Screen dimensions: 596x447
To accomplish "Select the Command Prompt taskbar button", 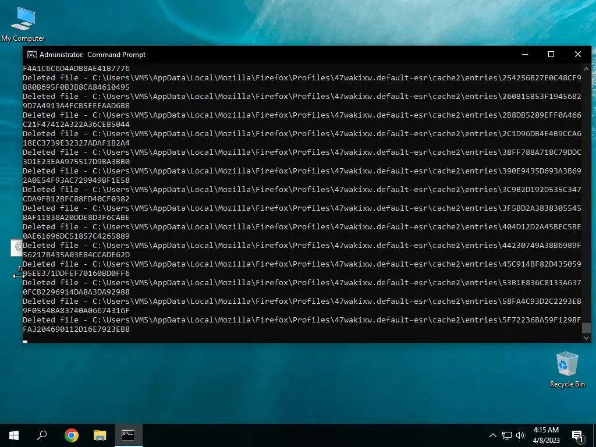I will 129,435.
